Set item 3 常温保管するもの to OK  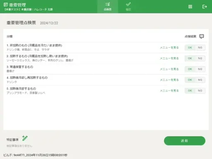pyautogui.click(x=190, y=69)
